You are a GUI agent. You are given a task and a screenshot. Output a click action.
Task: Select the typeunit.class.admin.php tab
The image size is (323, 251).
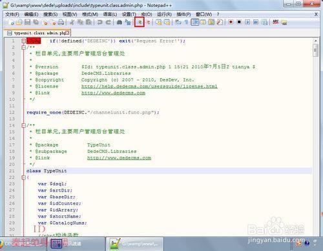[x=38, y=33]
